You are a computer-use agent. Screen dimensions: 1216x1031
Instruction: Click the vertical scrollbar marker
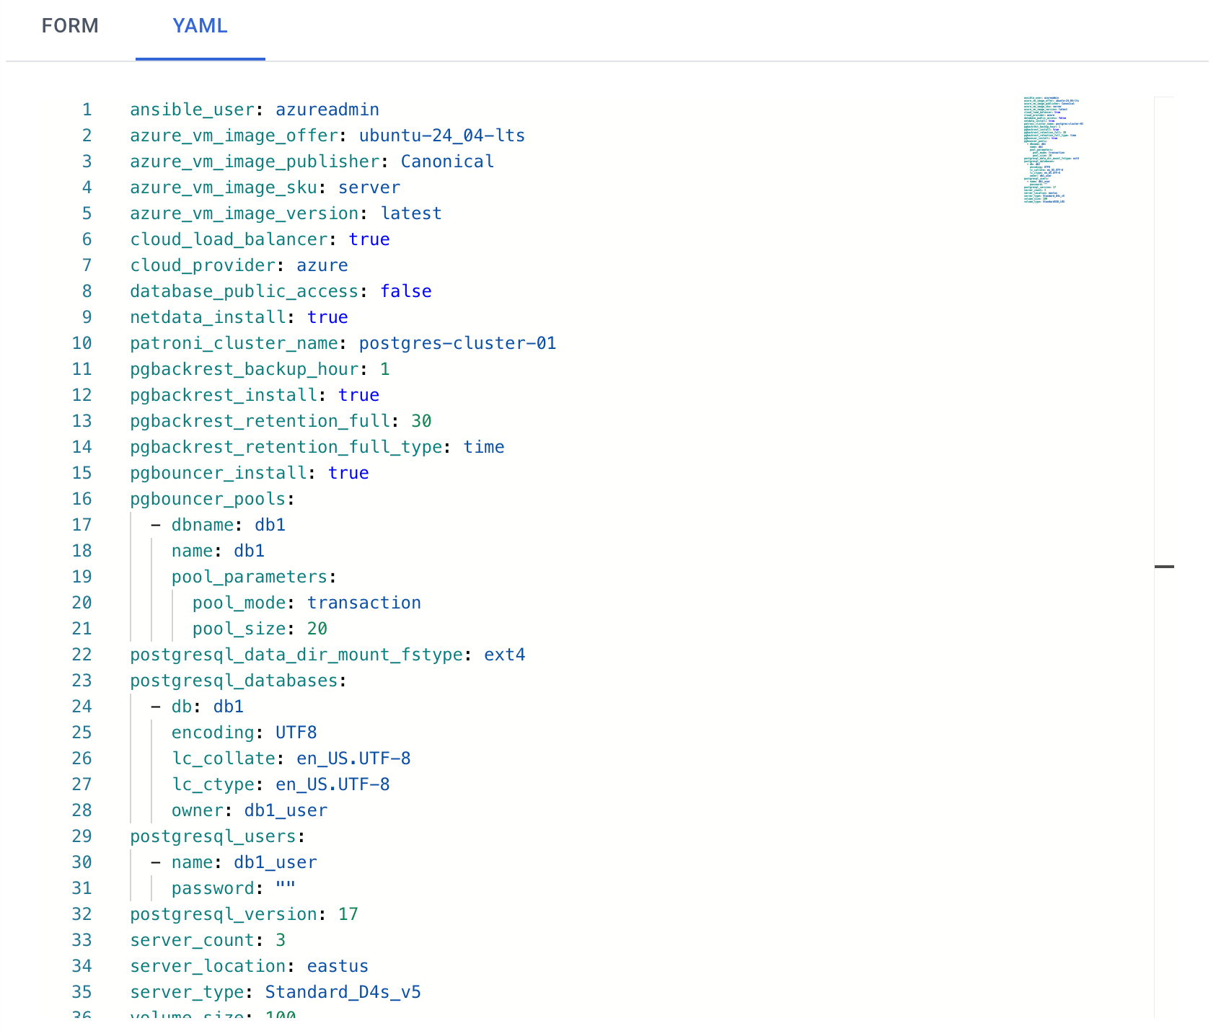click(1163, 567)
